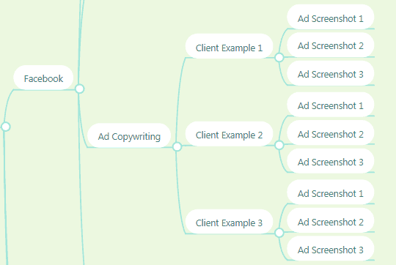Select Ad Screenshot 2 under Client Example 2
The image size is (396, 265).
(x=330, y=132)
